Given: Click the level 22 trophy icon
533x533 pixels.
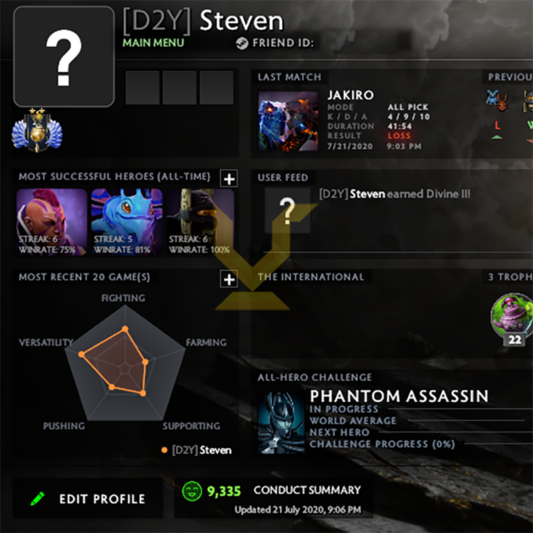Looking at the screenshot, I should tap(512, 319).
